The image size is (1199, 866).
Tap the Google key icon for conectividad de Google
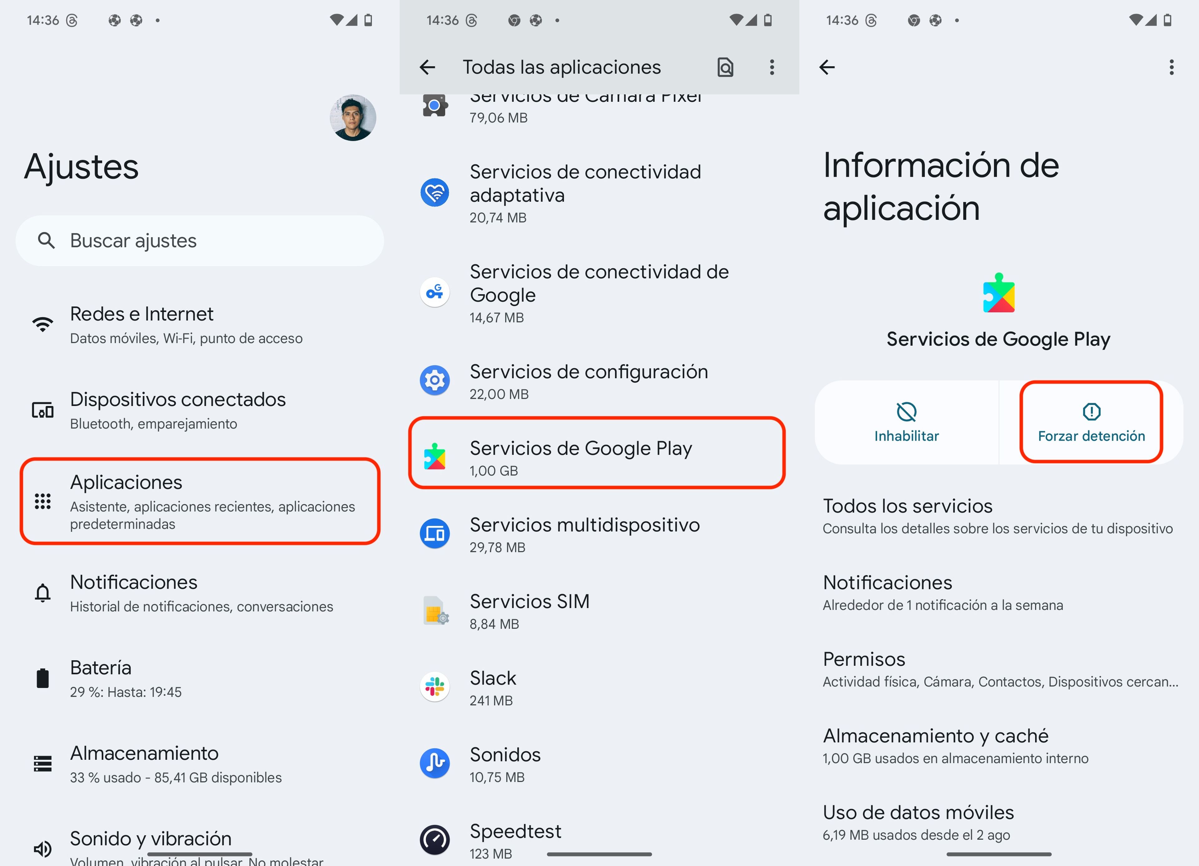pos(435,292)
